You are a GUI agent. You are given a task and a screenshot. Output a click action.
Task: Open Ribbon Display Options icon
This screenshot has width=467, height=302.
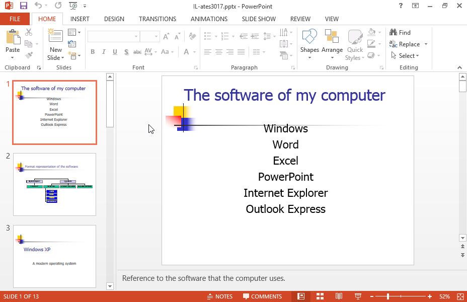(415, 6)
